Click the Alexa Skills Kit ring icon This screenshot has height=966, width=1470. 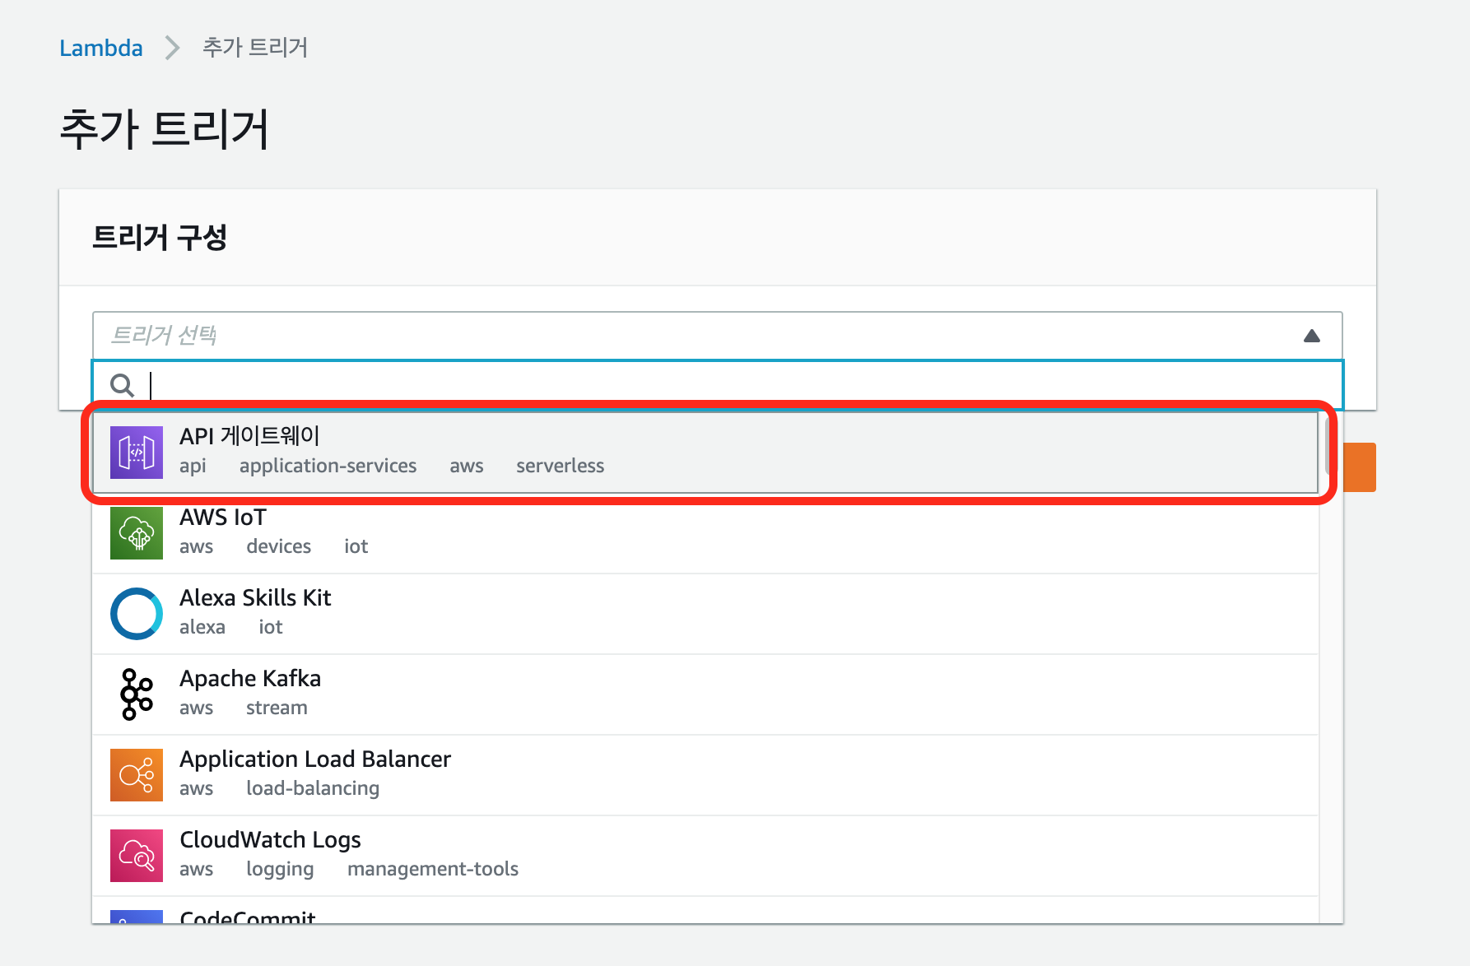pos(137,614)
